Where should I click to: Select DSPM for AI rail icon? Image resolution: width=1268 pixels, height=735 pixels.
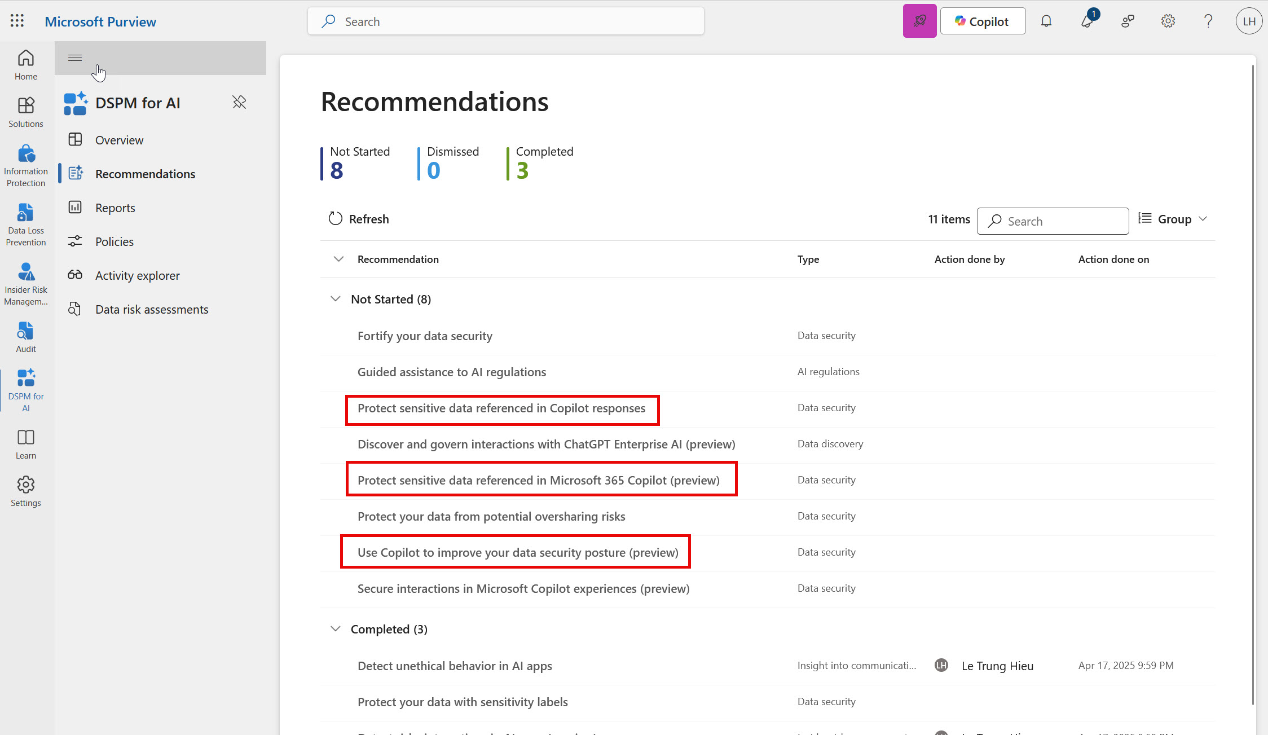26,390
